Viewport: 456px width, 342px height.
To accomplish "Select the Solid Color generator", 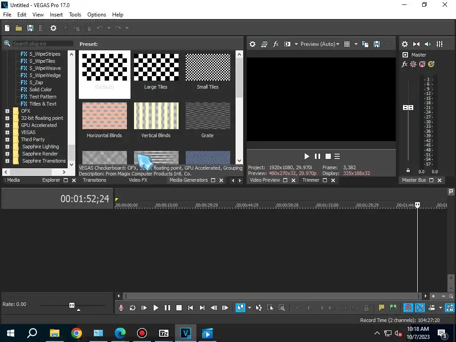I will tap(41, 90).
